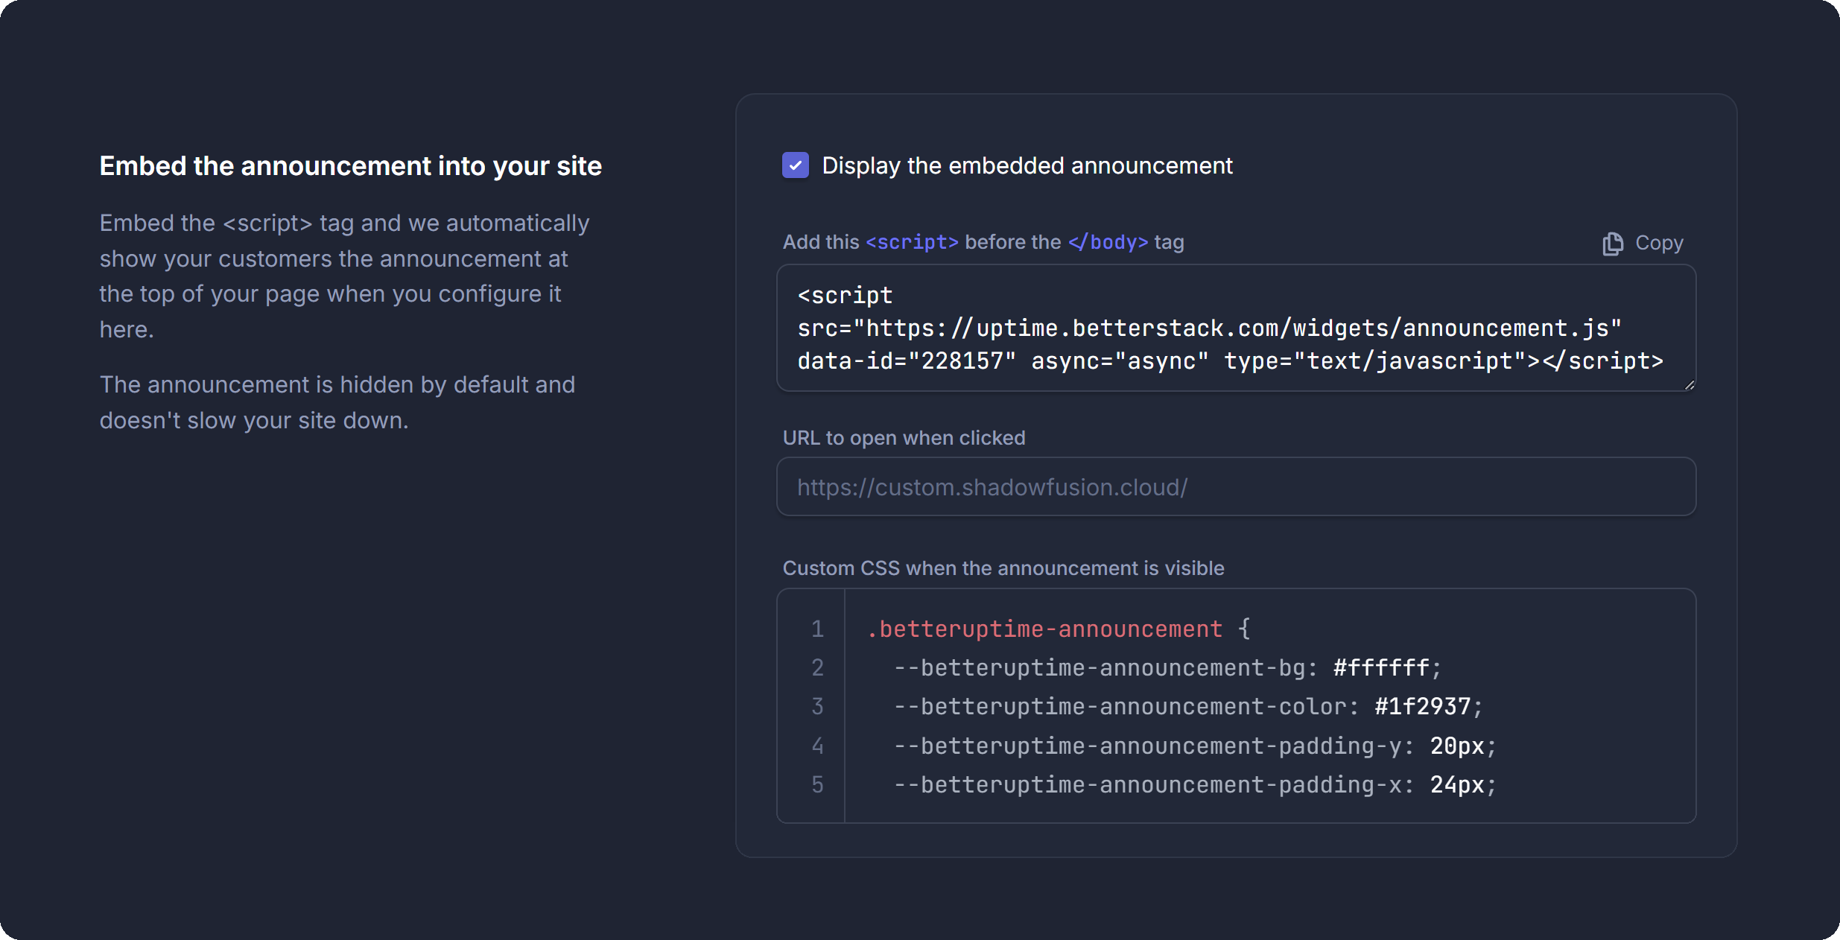
Task: Click the purple </body> tag in the instruction
Action: 1108,242
